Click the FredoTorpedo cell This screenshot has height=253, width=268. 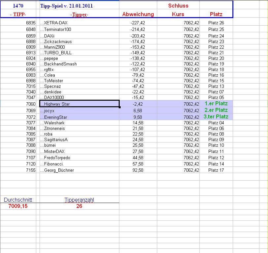pyautogui.click(x=79, y=158)
